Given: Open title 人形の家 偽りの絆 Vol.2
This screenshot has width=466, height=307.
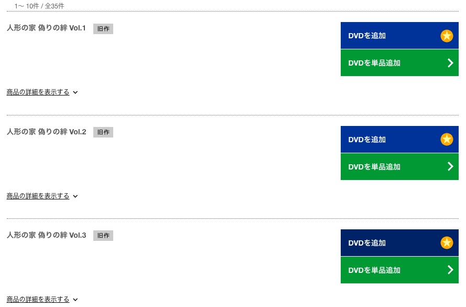Looking at the screenshot, I should coord(46,132).
